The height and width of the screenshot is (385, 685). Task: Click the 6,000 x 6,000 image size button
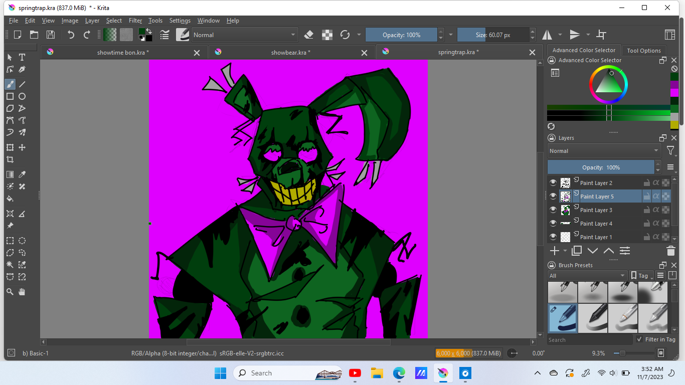(469, 353)
